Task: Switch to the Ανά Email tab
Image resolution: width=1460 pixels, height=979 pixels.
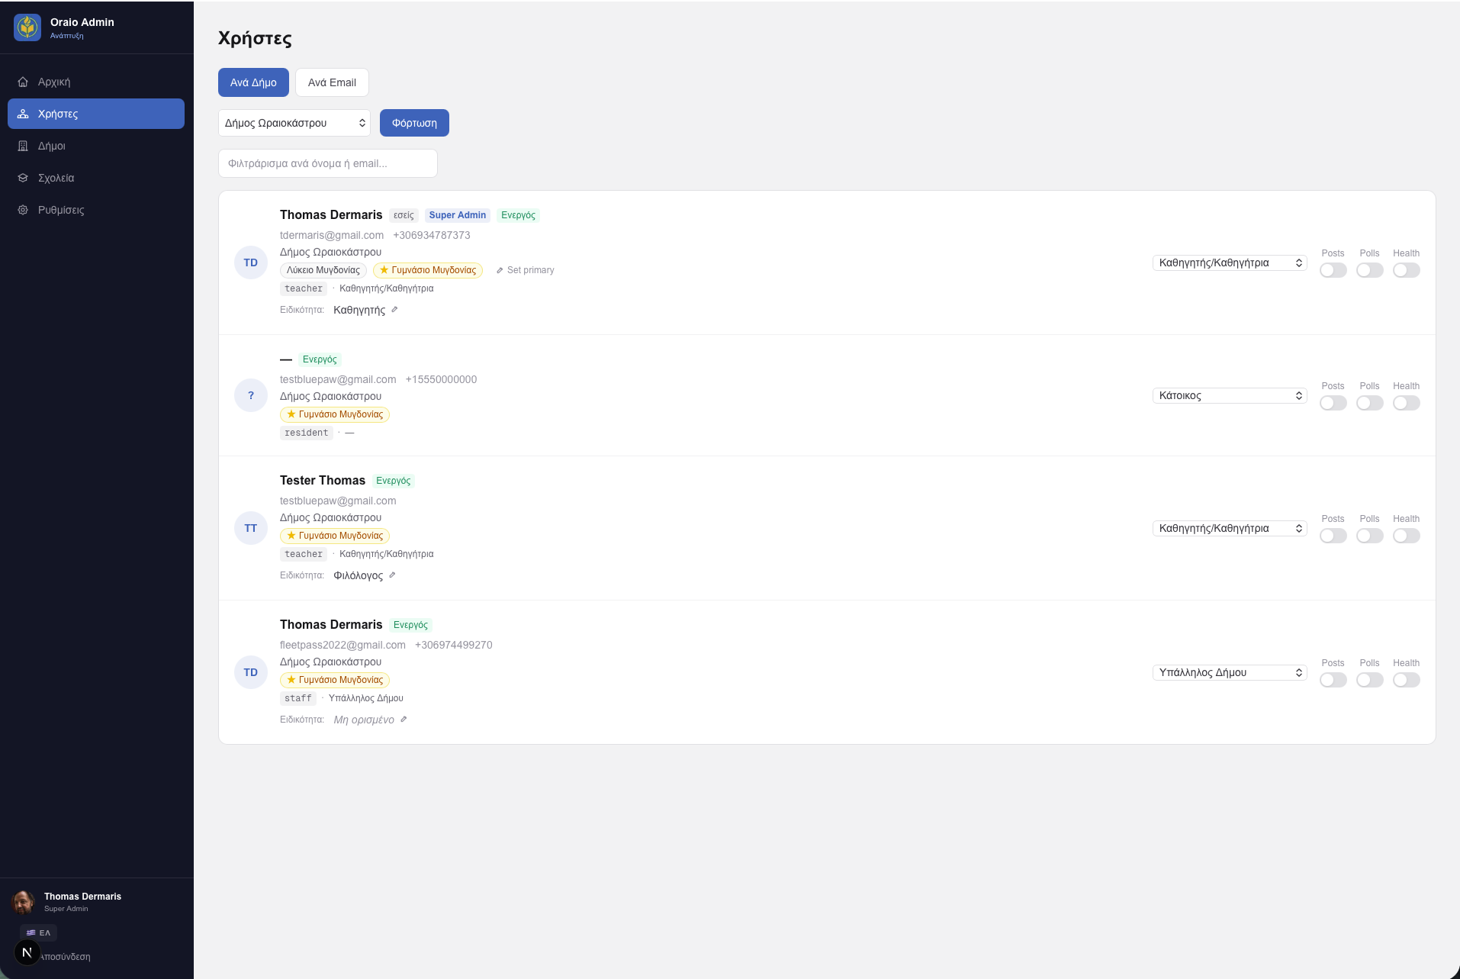Action: click(332, 82)
